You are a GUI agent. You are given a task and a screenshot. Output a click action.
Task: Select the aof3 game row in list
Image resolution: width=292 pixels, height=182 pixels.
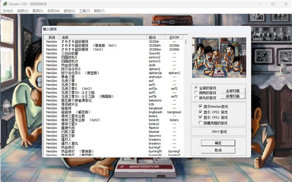point(113,93)
